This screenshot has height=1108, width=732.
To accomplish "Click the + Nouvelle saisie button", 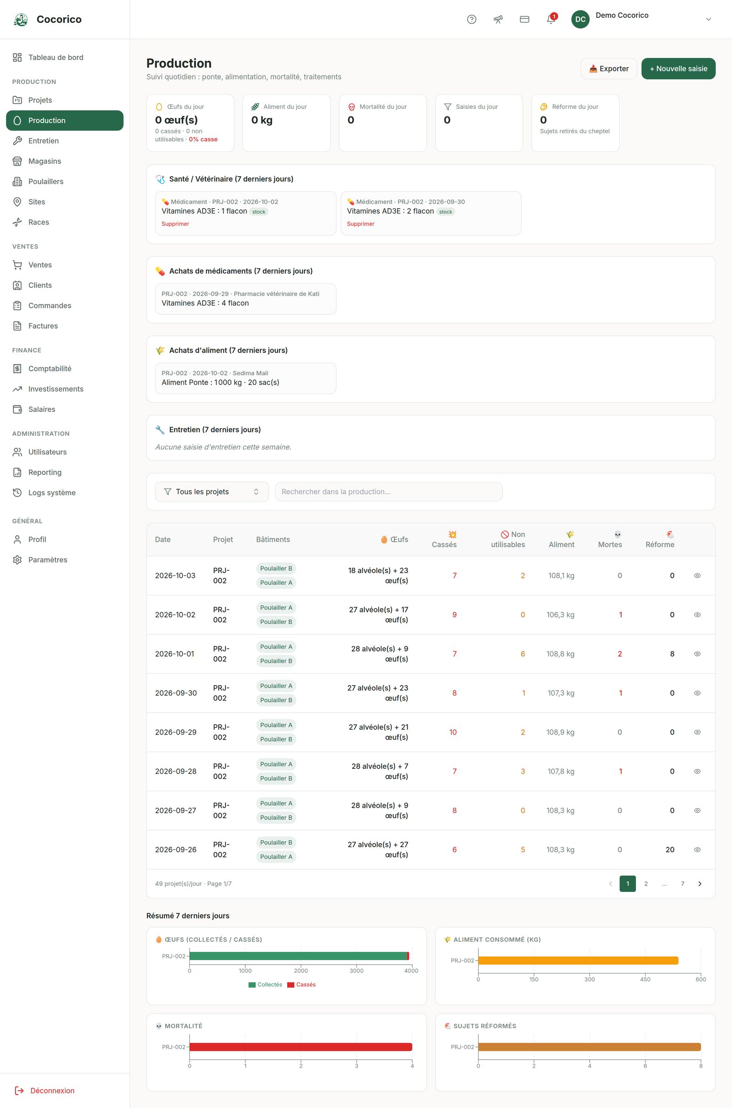I will [678, 69].
